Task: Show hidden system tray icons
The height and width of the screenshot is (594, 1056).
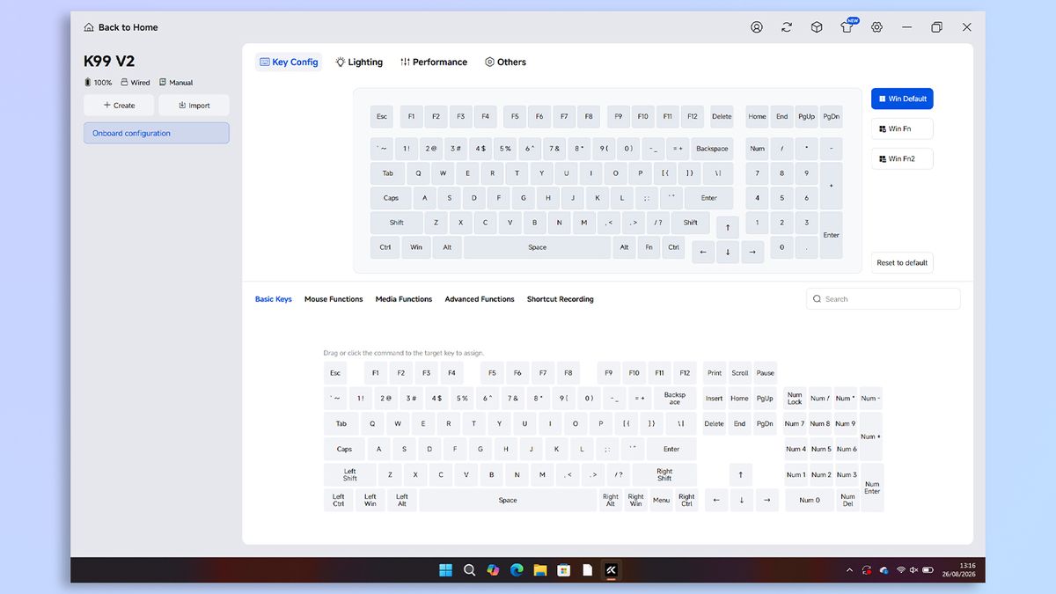Action: point(849,570)
